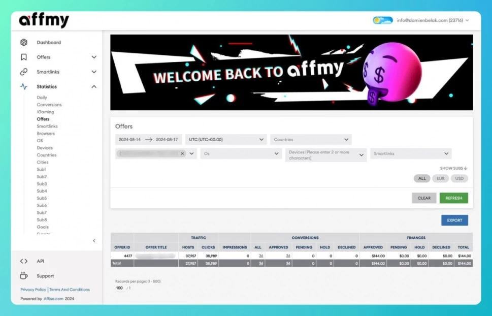Open OS statistics
The height and width of the screenshot is (316, 492).
[x=40, y=141]
